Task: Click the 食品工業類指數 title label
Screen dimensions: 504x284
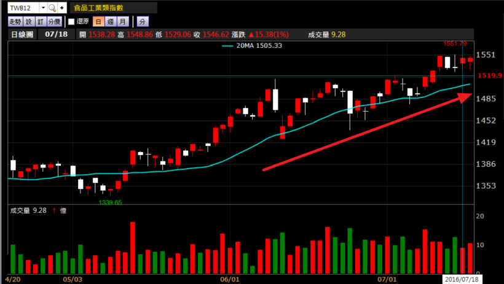Action: pos(98,8)
